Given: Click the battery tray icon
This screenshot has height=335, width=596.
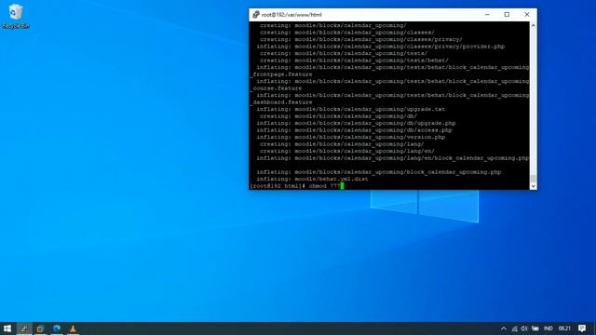Looking at the screenshot, I should (x=535, y=328).
